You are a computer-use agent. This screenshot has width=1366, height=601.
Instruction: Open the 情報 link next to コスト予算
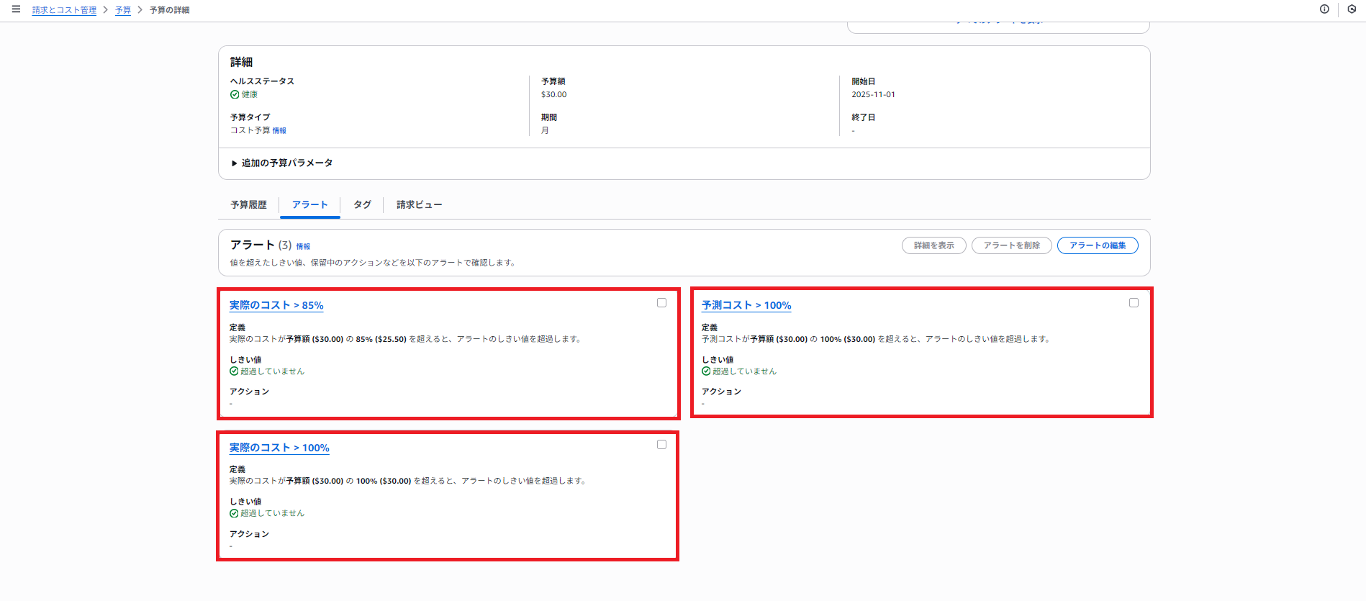point(279,131)
